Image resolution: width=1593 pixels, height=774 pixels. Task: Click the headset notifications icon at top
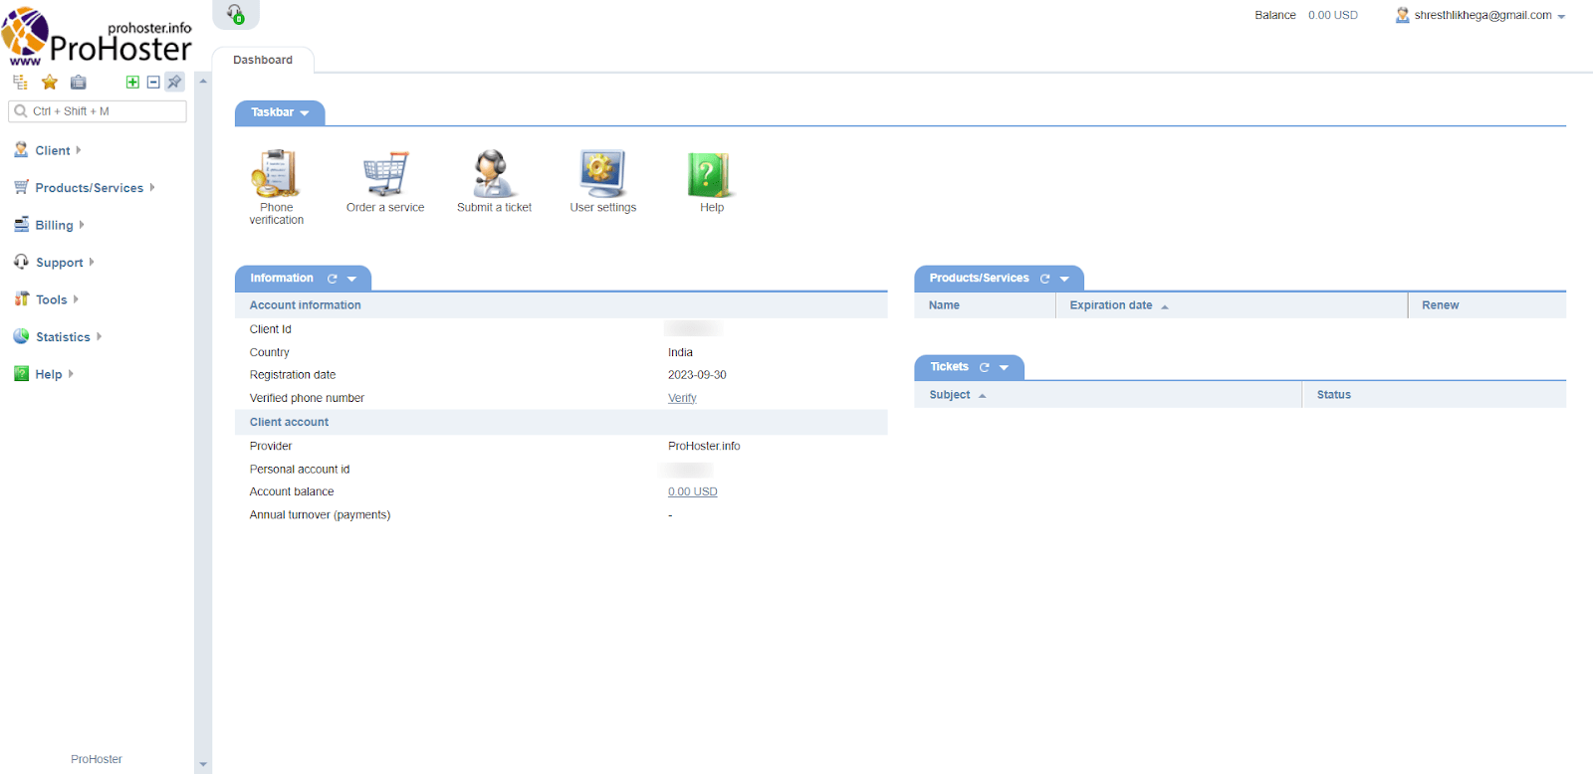pos(235,14)
